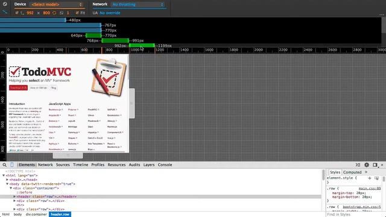This screenshot has height=217, width=386.
Task: Select the Computed sidebar tab
Action: point(352,172)
